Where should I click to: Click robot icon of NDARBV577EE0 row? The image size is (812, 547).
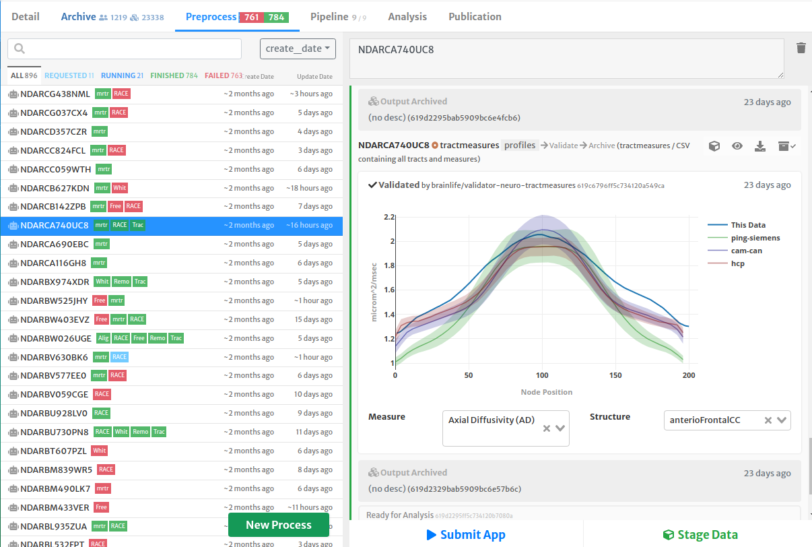tap(13, 375)
